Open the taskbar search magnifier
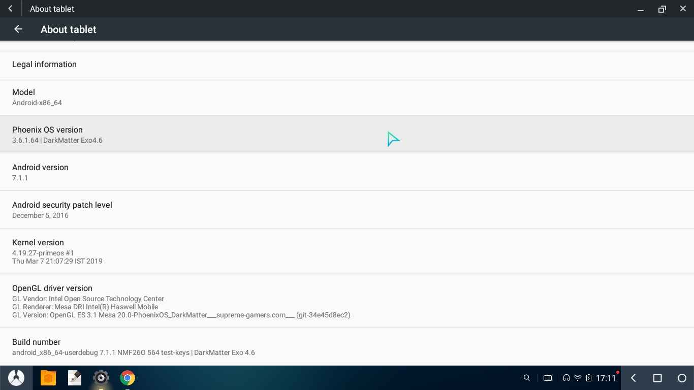This screenshot has width=694, height=390. (527, 378)
